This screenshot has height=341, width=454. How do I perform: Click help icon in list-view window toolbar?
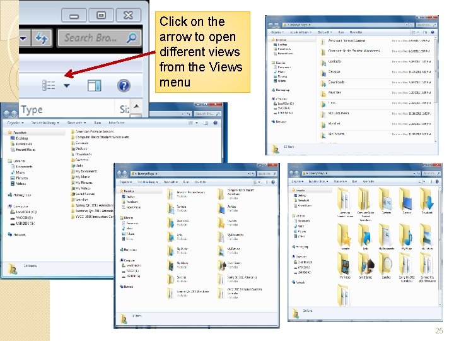tap(215, 123)
